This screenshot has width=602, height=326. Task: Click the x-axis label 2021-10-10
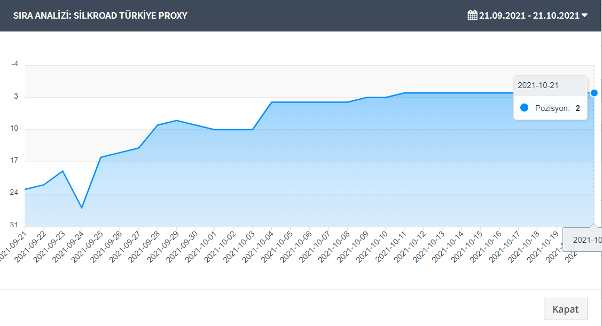click(x=372, y=246)
